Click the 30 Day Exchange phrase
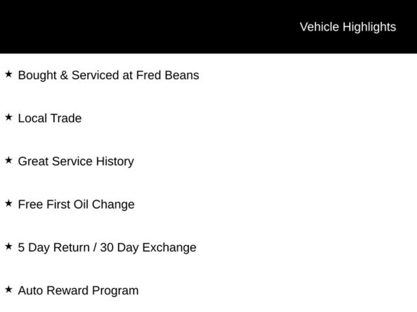The image size is (417, 312). point(148,247)
